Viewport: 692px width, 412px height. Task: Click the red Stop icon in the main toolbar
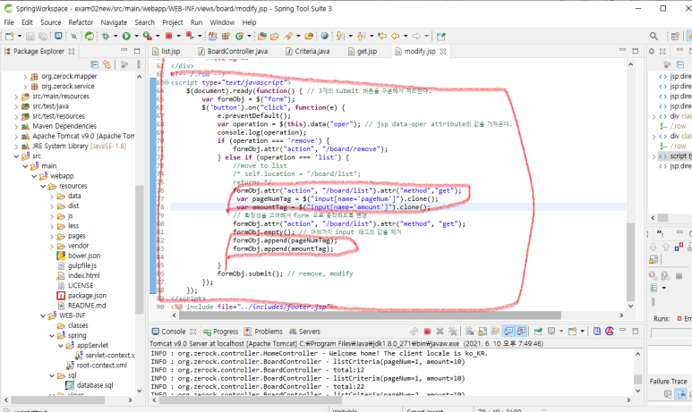(168, 36)
